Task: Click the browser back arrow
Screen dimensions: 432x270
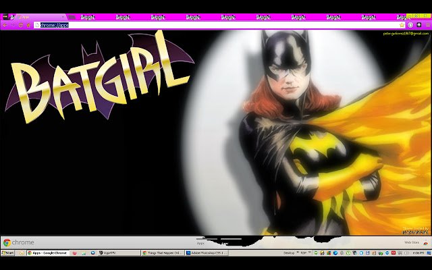Action: [x=5, y=25]
